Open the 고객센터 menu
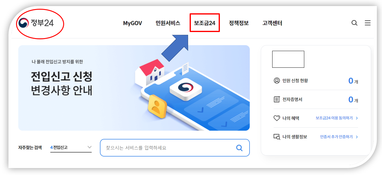Screen dimensions: 382x175 pos(272,23)
